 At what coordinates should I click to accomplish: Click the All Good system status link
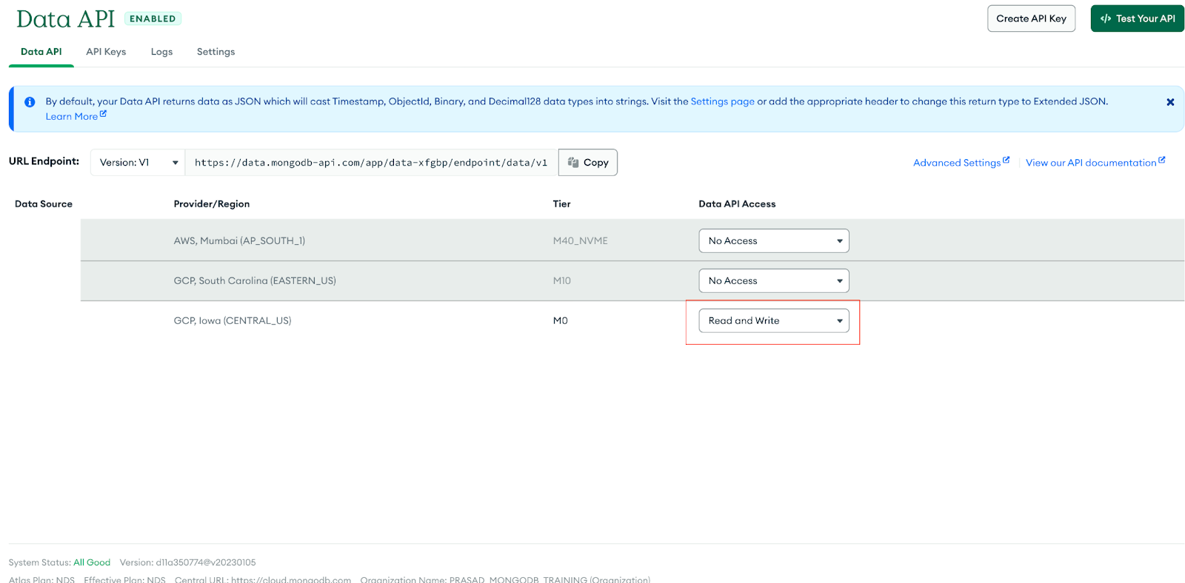click(92, 562)
